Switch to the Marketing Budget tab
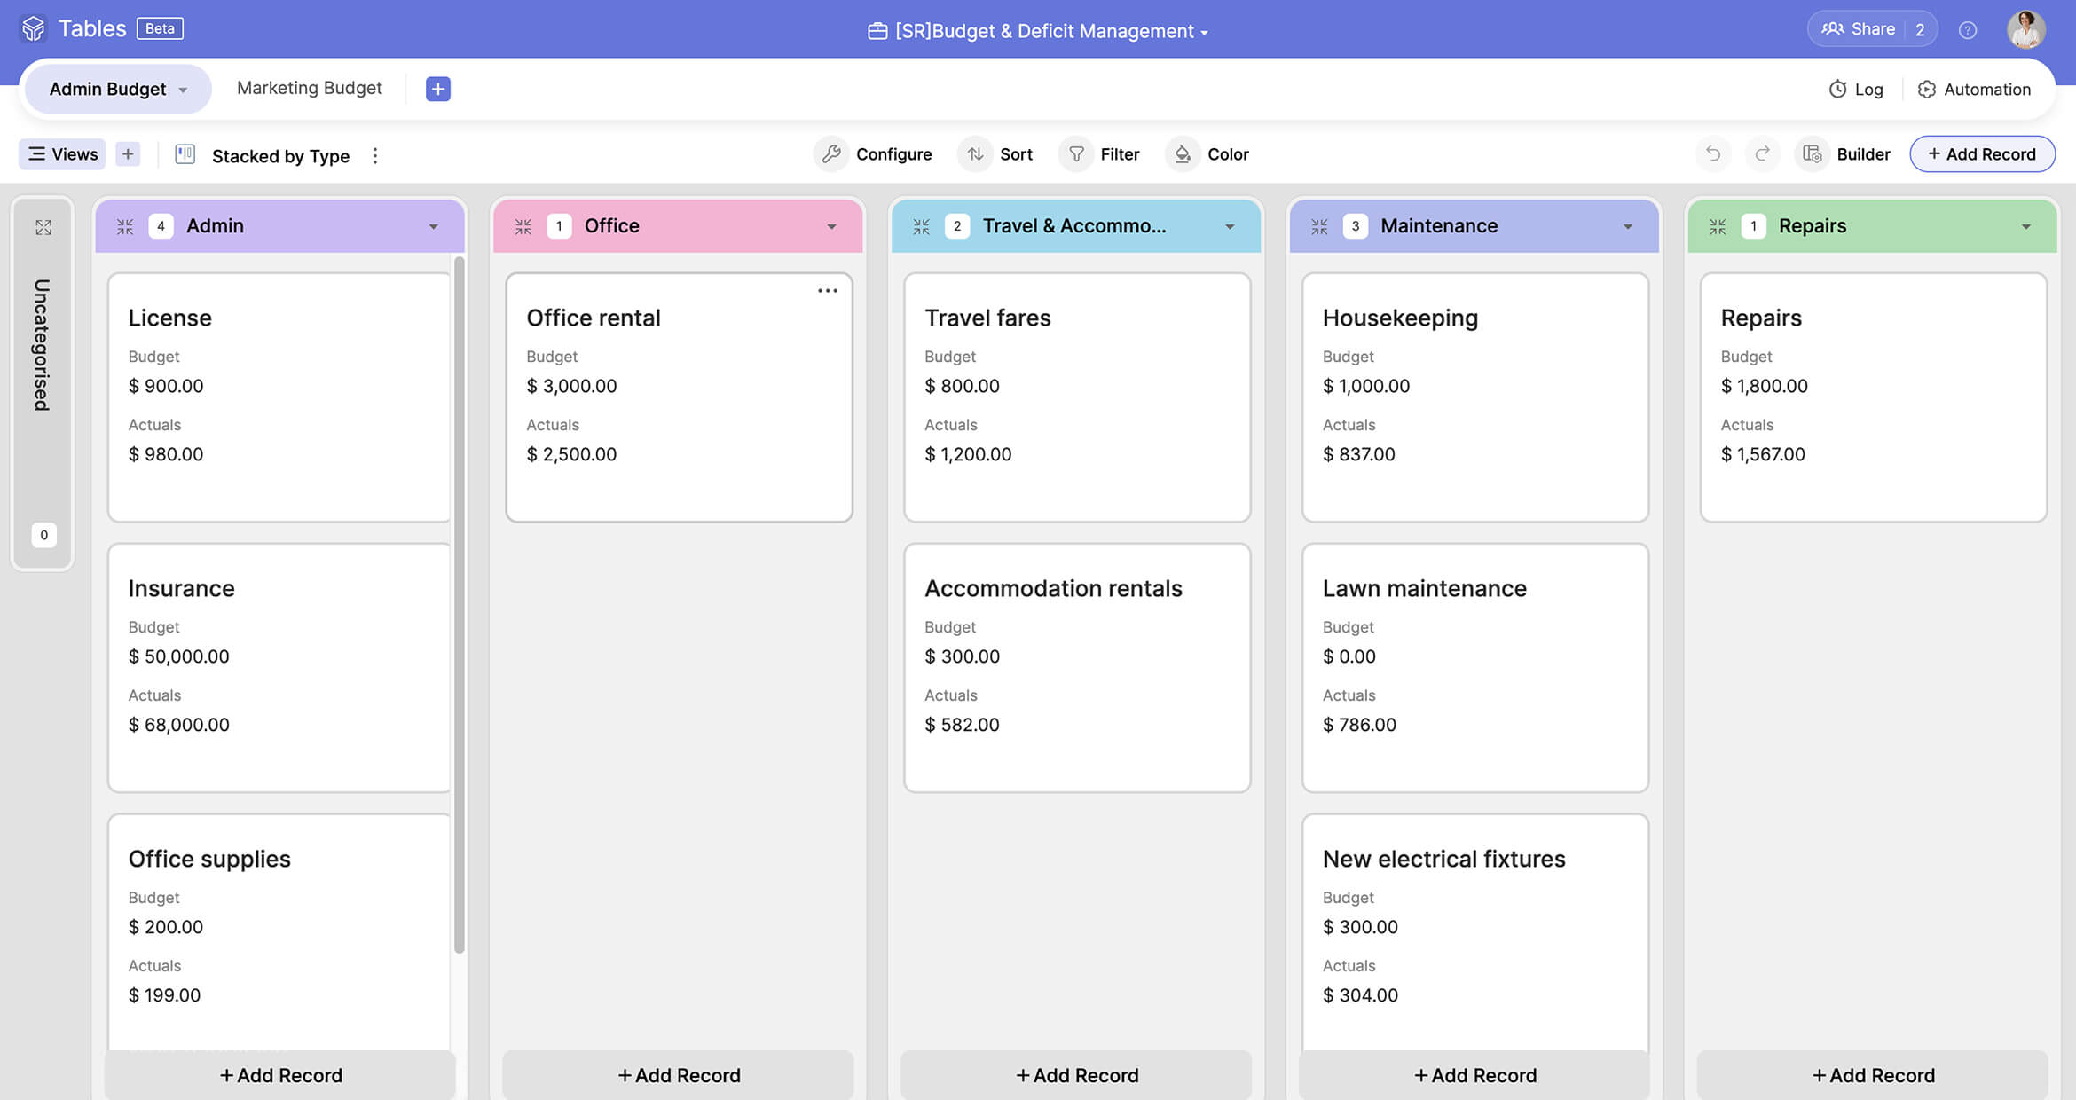Image resolution: width=2076 pixels, height=1100 pixels. (310, 88)
